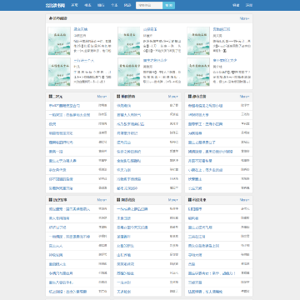Screen dimensions: 300x300
Task: Click the rightmost link in the header bar
Action: click(x=249, y=5)
